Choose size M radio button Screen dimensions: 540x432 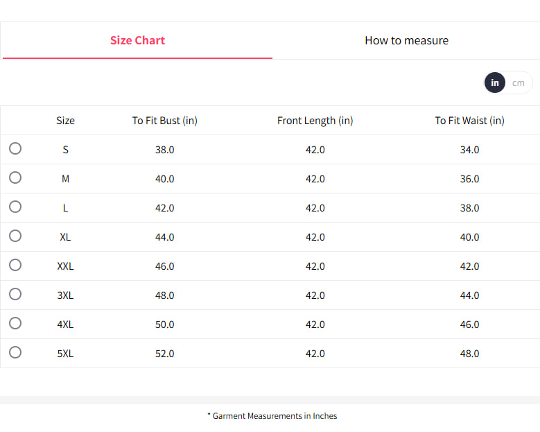pos(15,178)
